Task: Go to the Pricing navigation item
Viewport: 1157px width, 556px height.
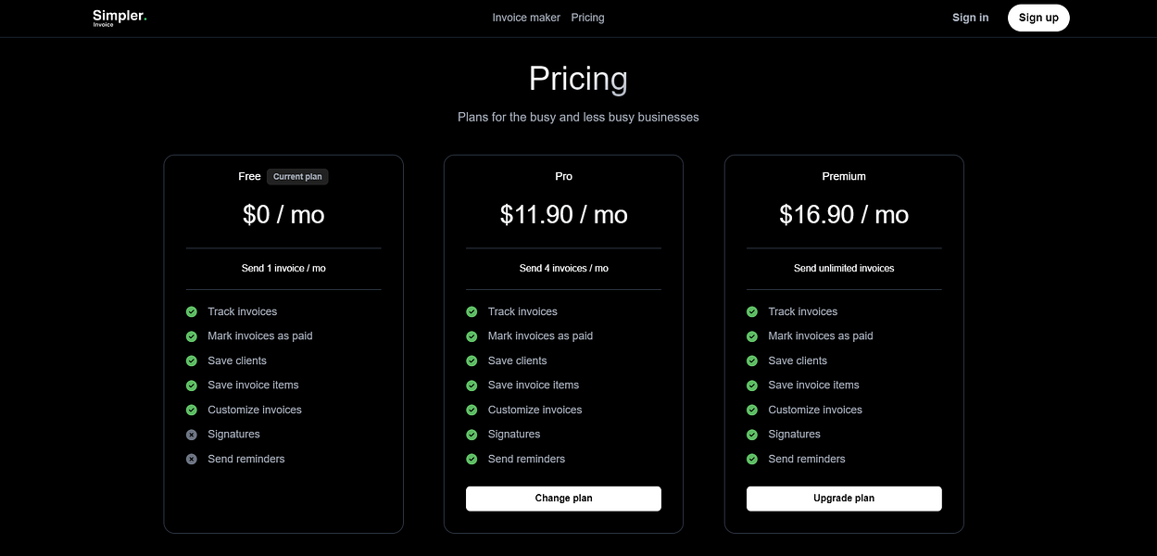Action: coord(587,17)
